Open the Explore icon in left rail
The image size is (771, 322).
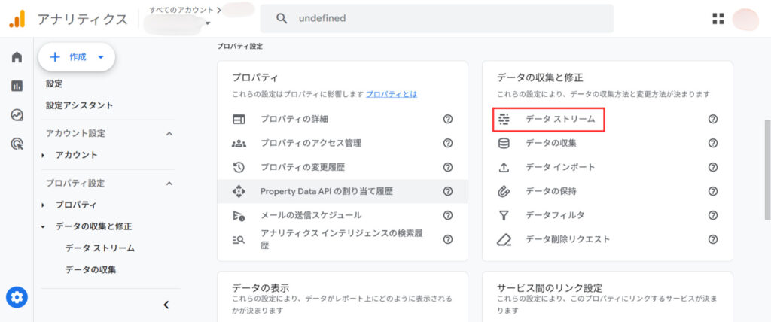pos(17,115)
